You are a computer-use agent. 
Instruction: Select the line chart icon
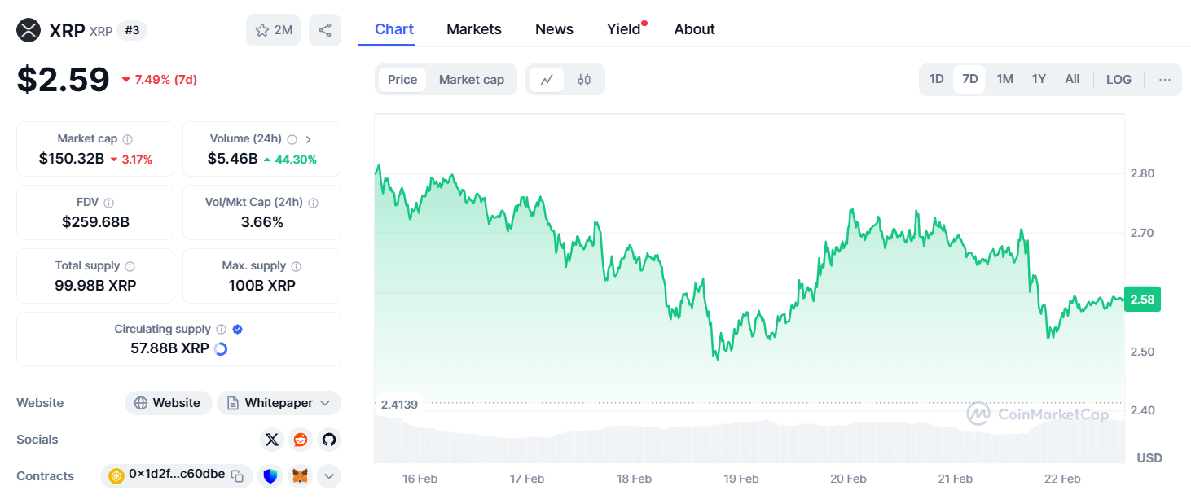pos(547,79)
